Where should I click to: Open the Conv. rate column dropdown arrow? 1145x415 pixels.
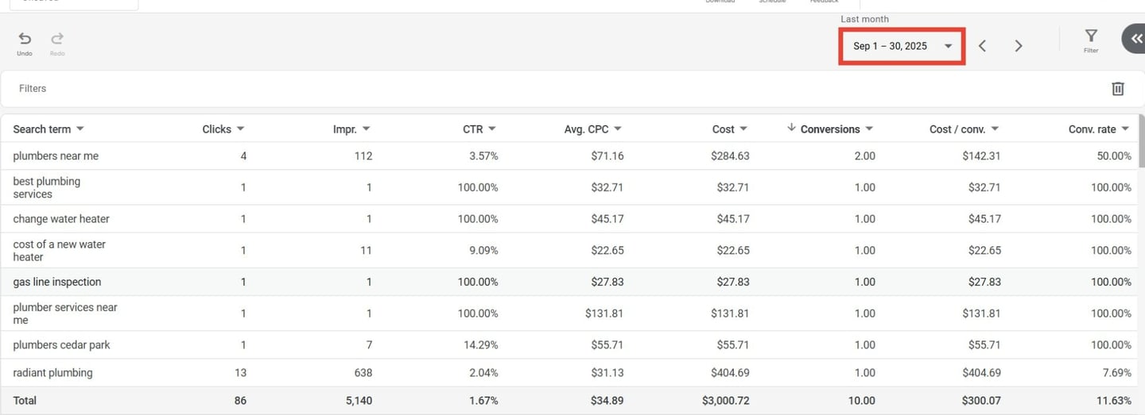pyautogui.click(x=1126, y=129)
